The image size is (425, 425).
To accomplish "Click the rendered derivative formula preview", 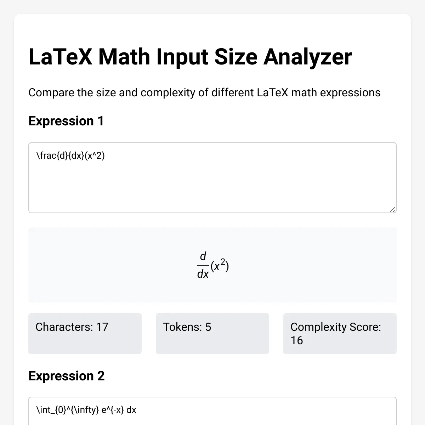I will point(213,265).
